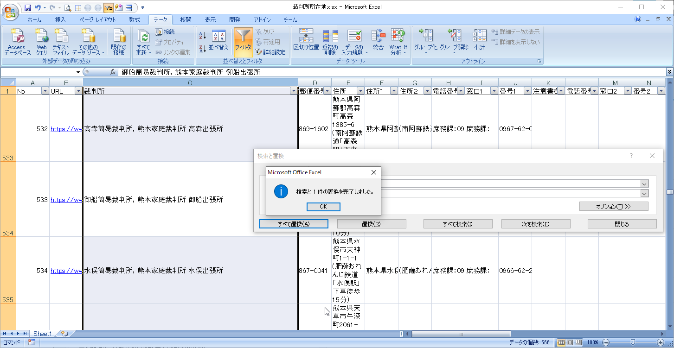Open the No column filter dropdown
Screen dimensions: 674x348
point(45,91)
